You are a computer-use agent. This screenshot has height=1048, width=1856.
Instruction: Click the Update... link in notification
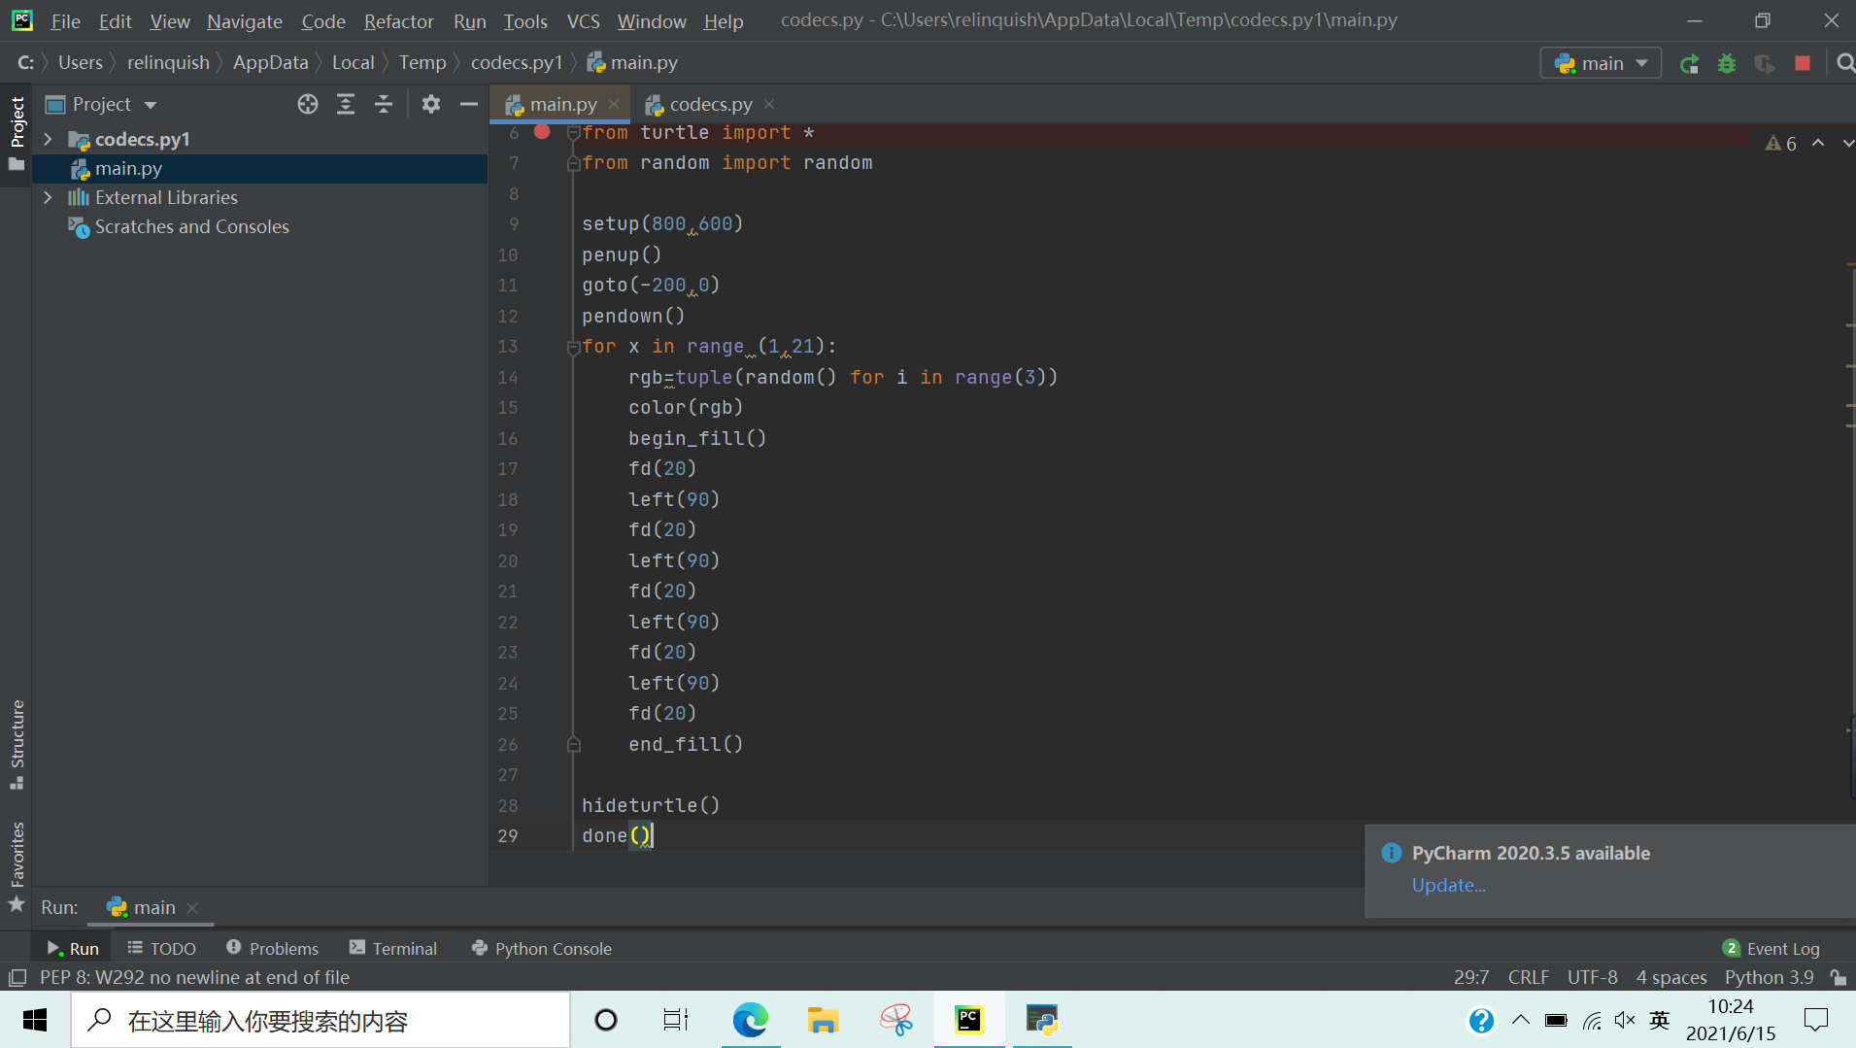(x=1449, y=885)
